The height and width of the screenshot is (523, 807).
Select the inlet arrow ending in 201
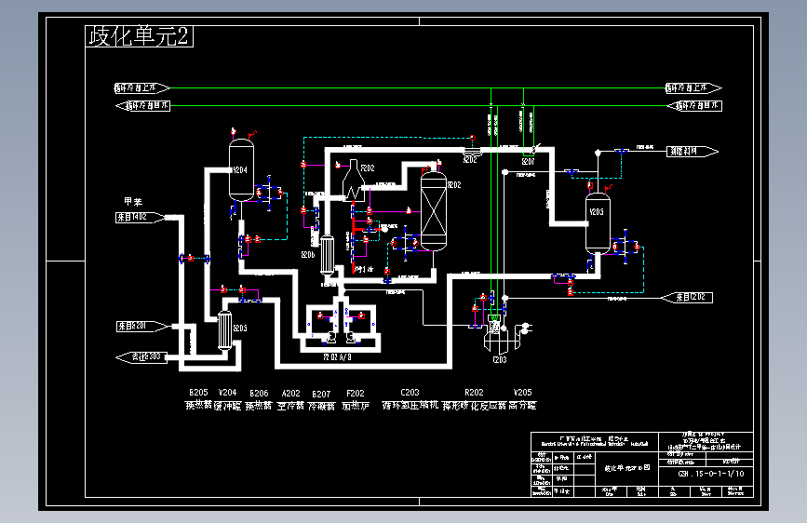coord(141,326)
